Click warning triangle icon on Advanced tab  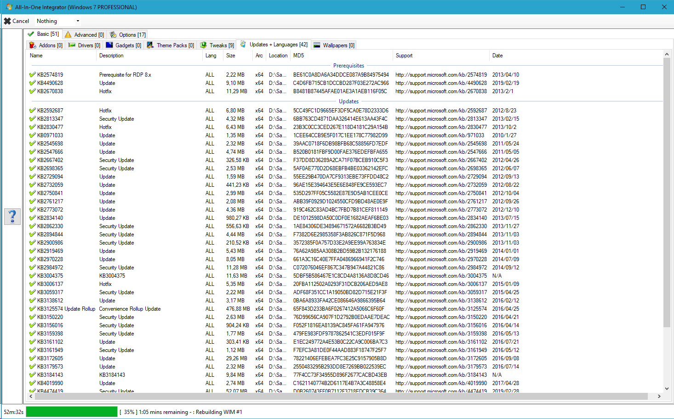point(68,35)
